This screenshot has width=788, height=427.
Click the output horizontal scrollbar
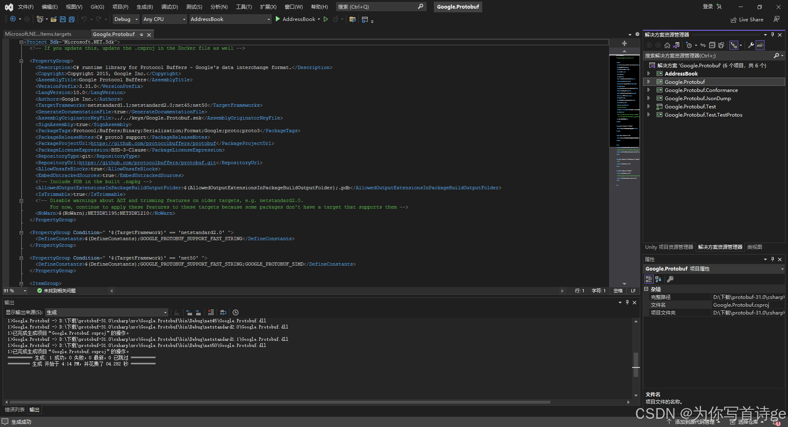click(x=280, y=402)
